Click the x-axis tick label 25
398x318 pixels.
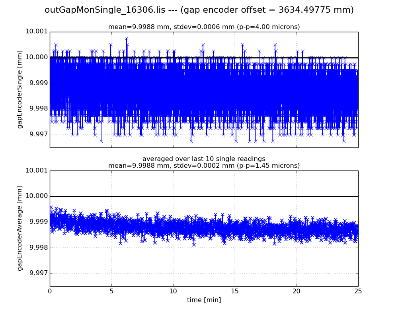(x=358, y=291)
